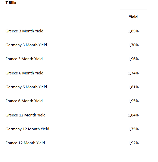Click the France 3 Month Yield label
The width and height of the screenshot is (158, 162).
point(24,59)
